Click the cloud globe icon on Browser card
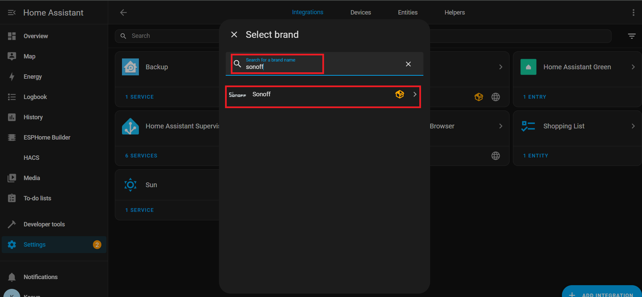This screenshot has width=642, height=297. [x=496, y=156]
